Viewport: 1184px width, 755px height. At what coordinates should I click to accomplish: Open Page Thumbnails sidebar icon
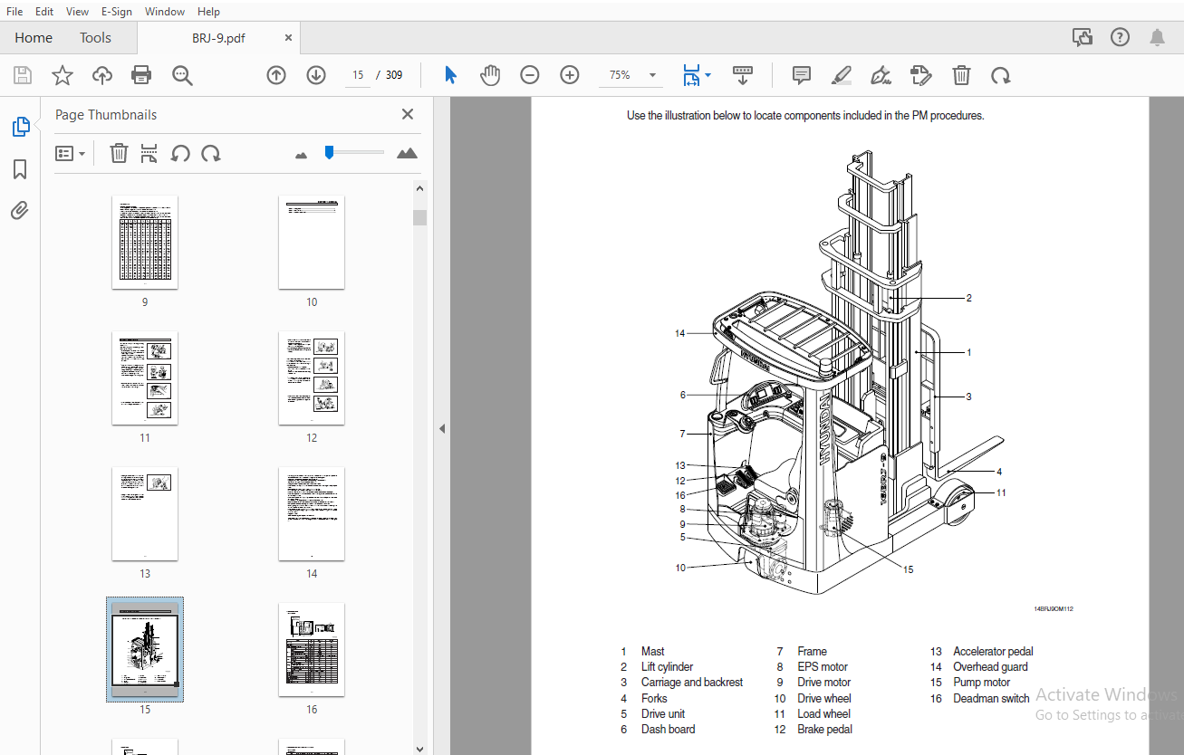[x=20, y=128]
